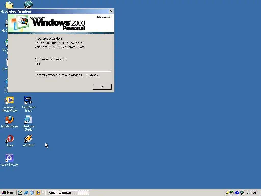Open the Start menu
261x196 pixels.
[7, 193]
